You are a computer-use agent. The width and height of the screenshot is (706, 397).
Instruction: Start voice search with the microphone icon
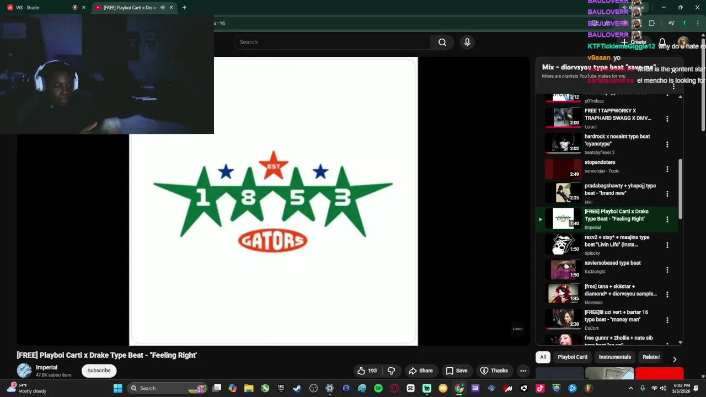pyautogui.click(x=467, y=42)
